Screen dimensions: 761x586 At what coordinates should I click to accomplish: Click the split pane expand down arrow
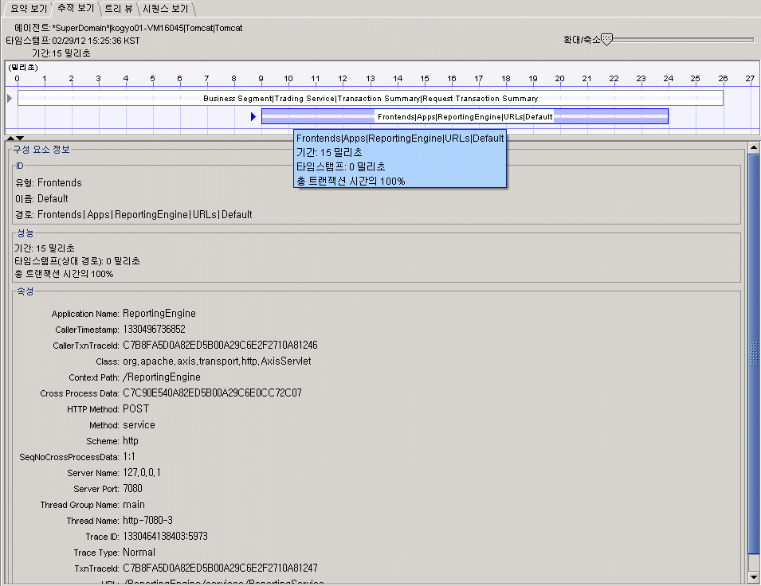(20, 139)
